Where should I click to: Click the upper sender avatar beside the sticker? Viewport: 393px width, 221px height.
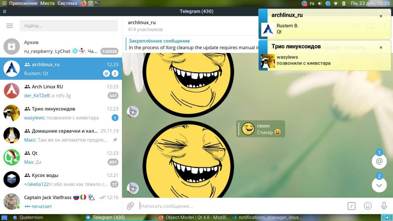click(133, 112)
